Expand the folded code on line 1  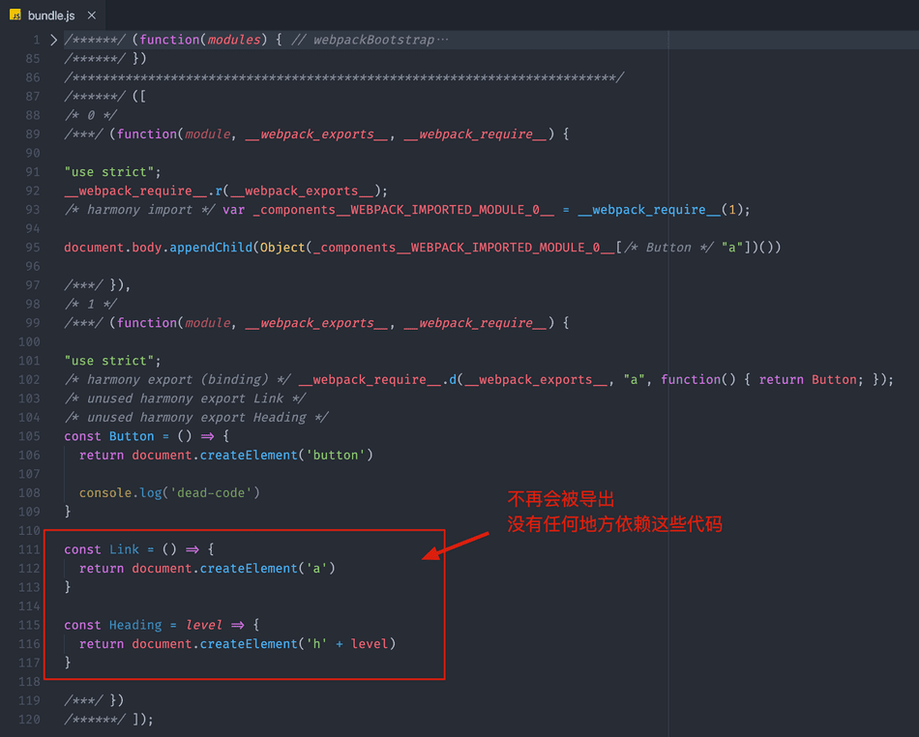(54, 41)
